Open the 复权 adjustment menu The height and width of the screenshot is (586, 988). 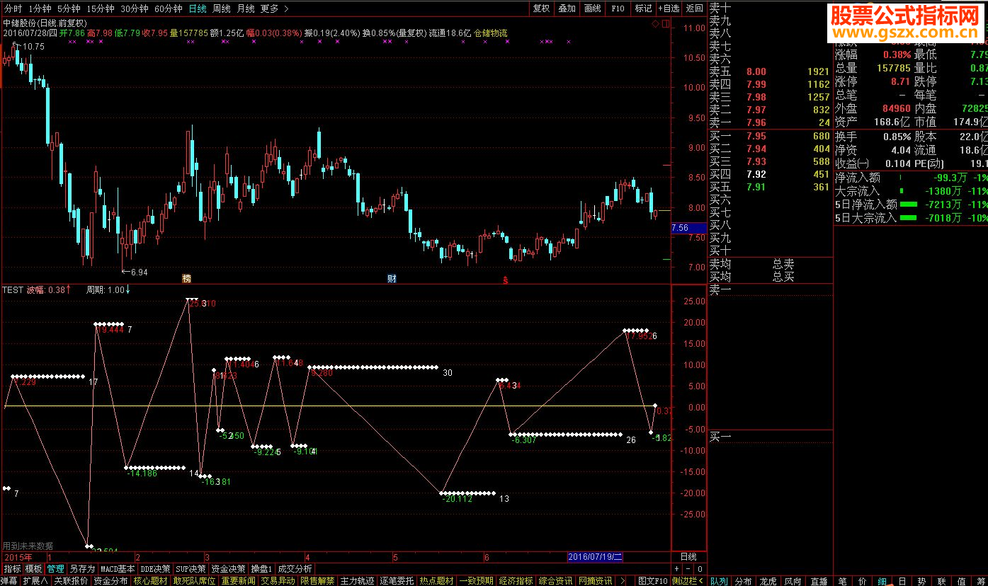tap(541, 8)
